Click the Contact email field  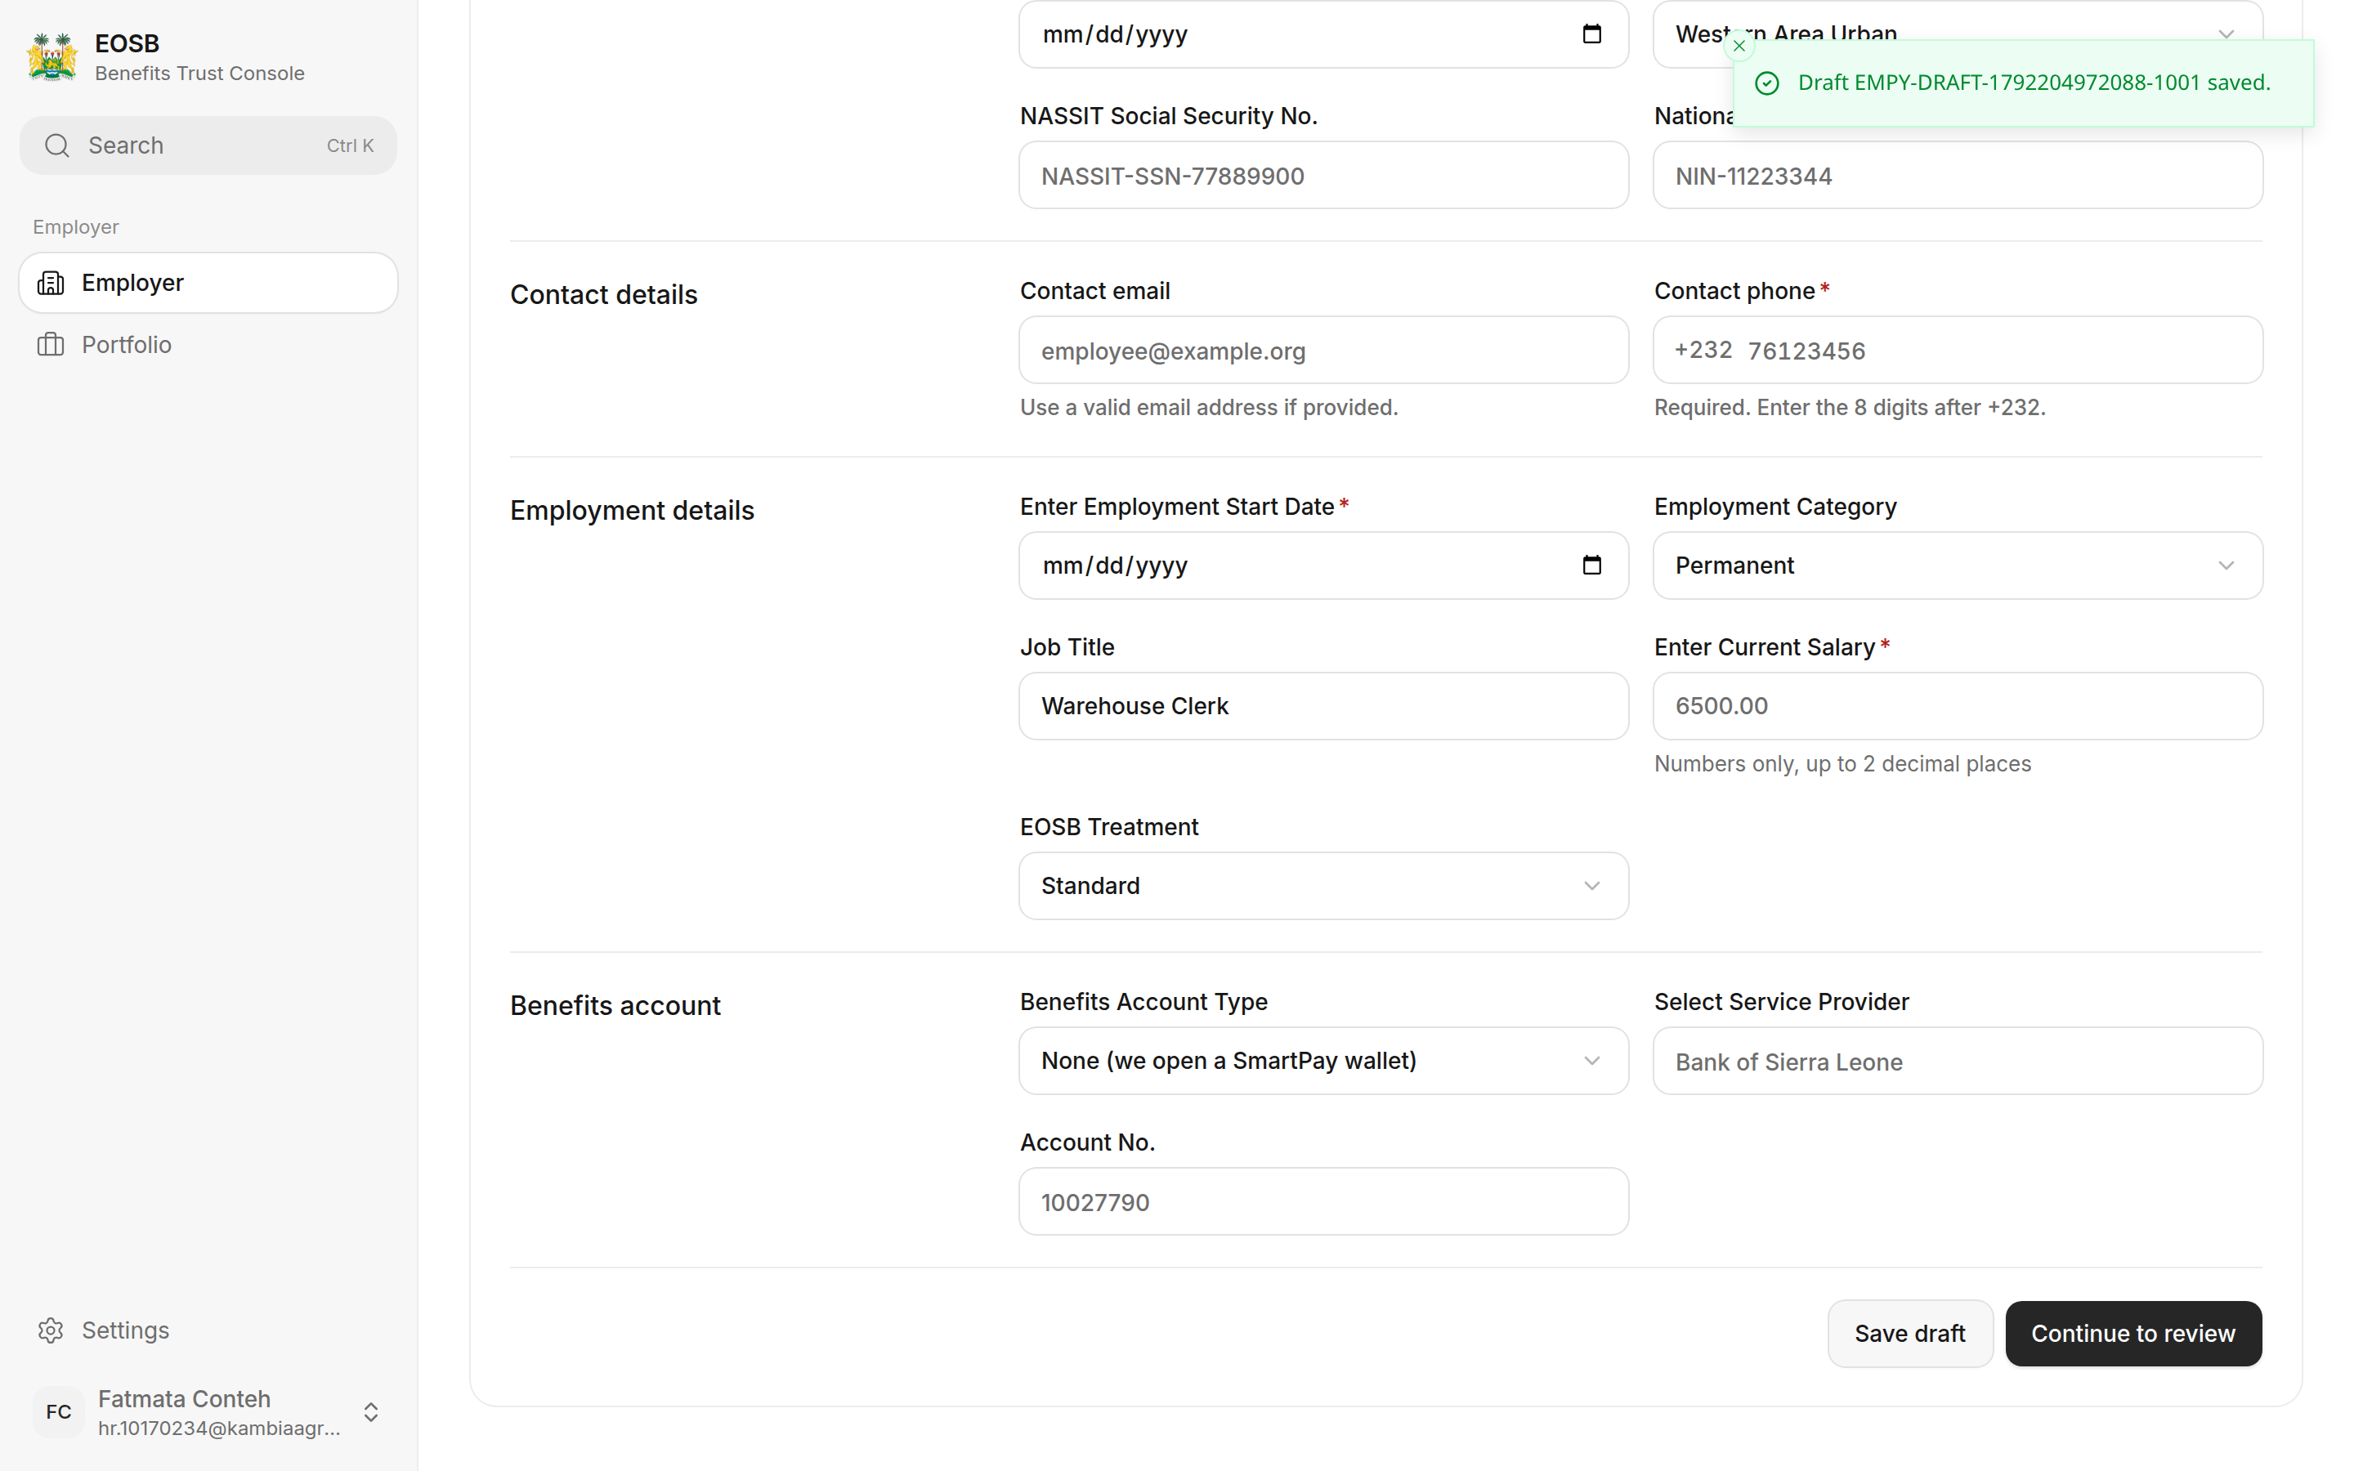point(1323,351)
